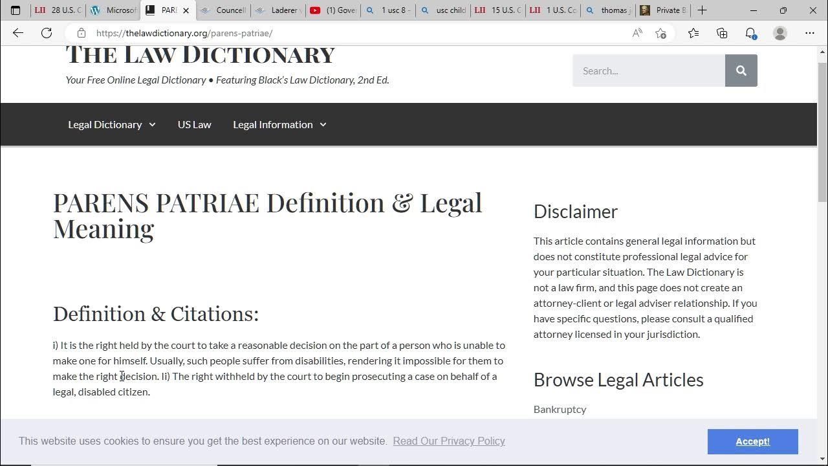The height and width of the screenshot is (466, 828).
Task: Switch to the thomas search tab
Action: pyautogui.click(x=608, y=10)
